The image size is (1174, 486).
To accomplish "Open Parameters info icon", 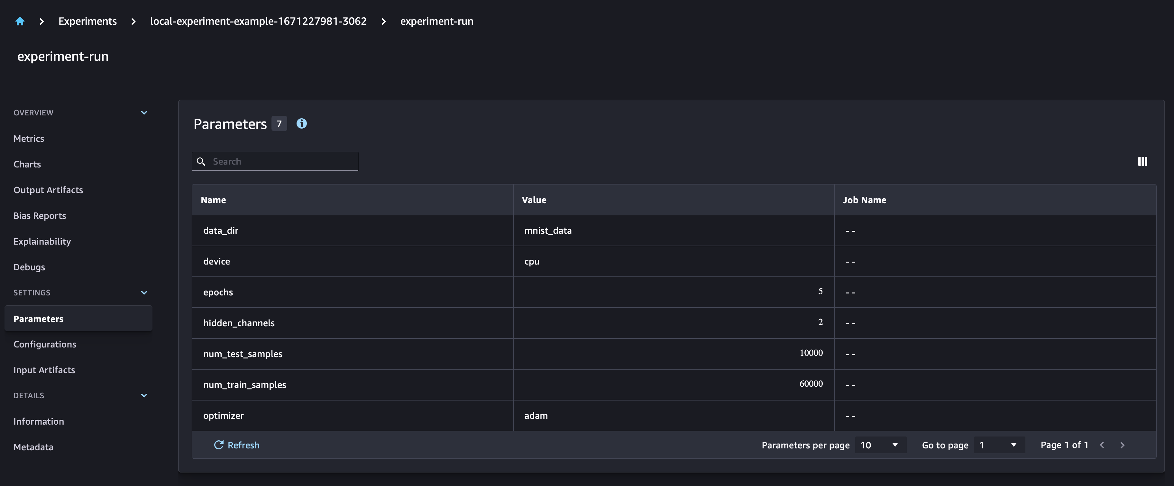I will 302,123.
